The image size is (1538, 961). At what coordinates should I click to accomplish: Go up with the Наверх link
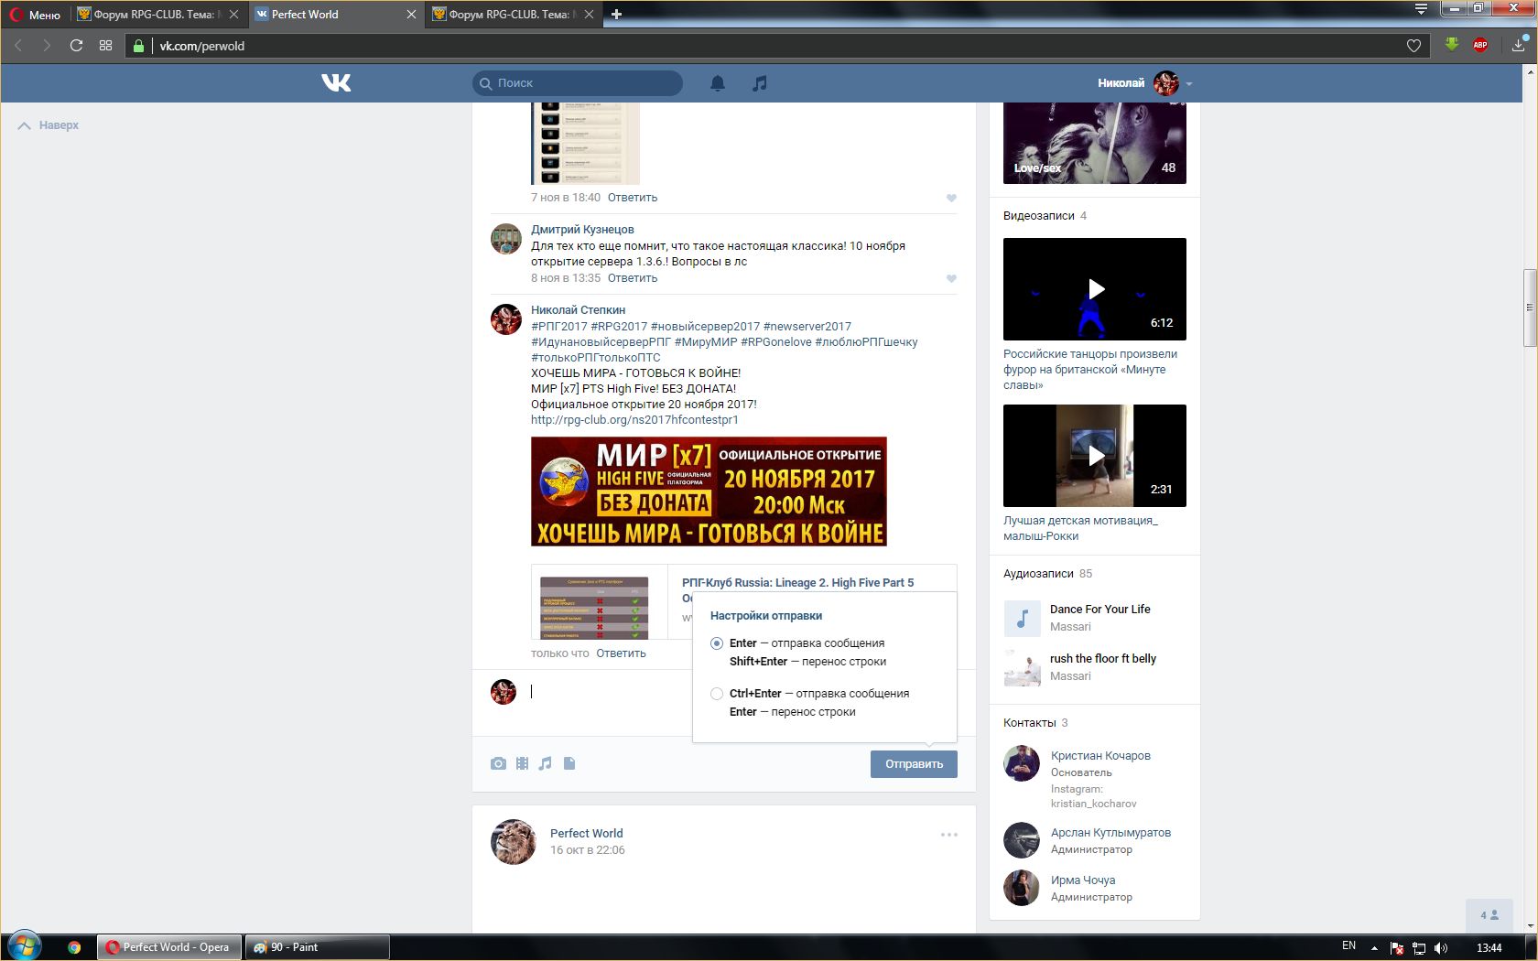(x=49, y=125)
